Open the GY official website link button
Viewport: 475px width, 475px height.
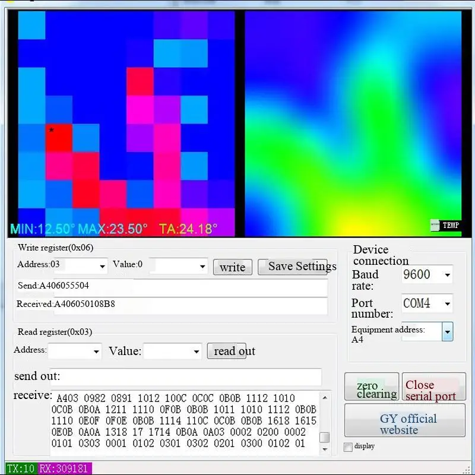coord(405,420)
